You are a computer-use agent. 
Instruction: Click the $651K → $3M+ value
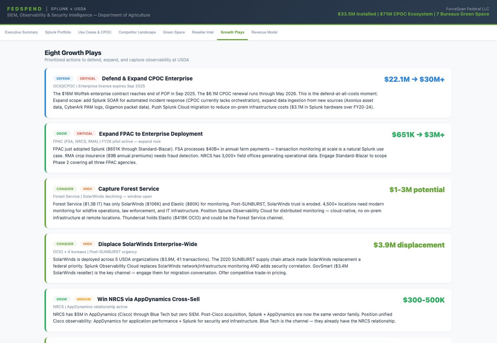(418, 135)
